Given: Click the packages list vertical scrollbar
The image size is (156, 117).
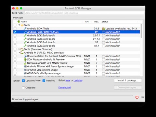Looking at the screenshot, I should click(141, 49).
